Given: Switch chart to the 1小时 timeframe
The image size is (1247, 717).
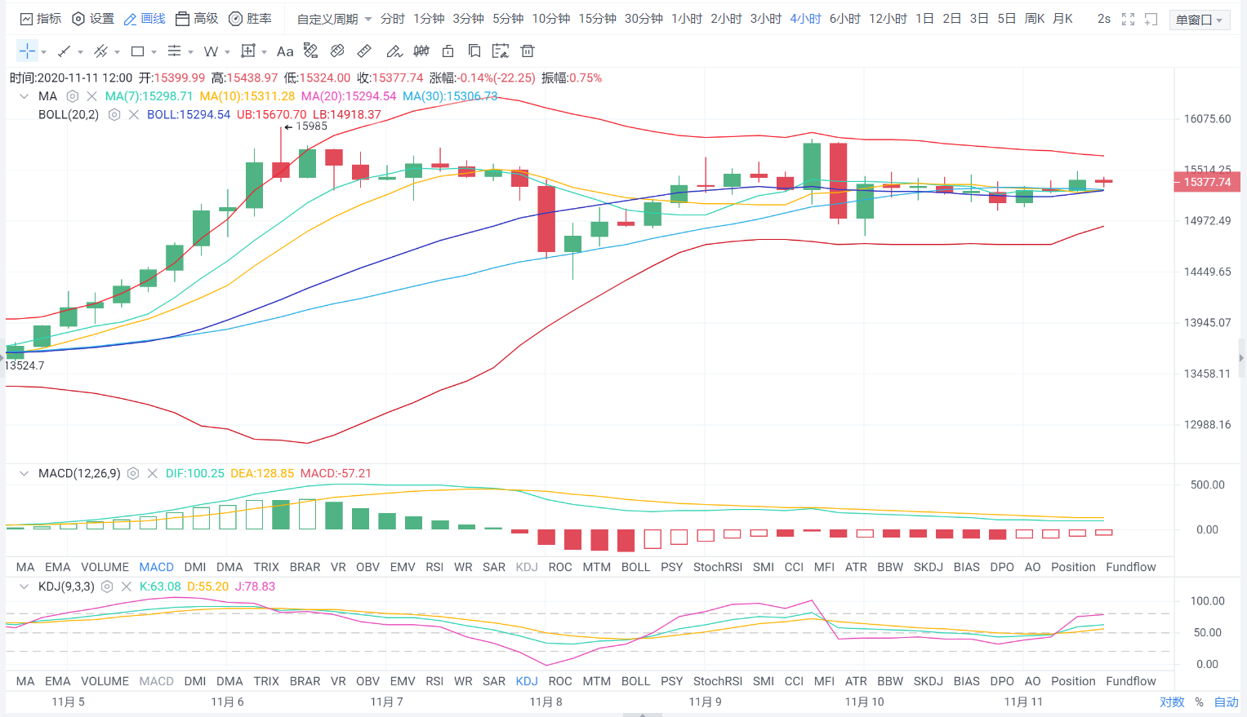Looking at the screenshot, I should coord(687,19).
